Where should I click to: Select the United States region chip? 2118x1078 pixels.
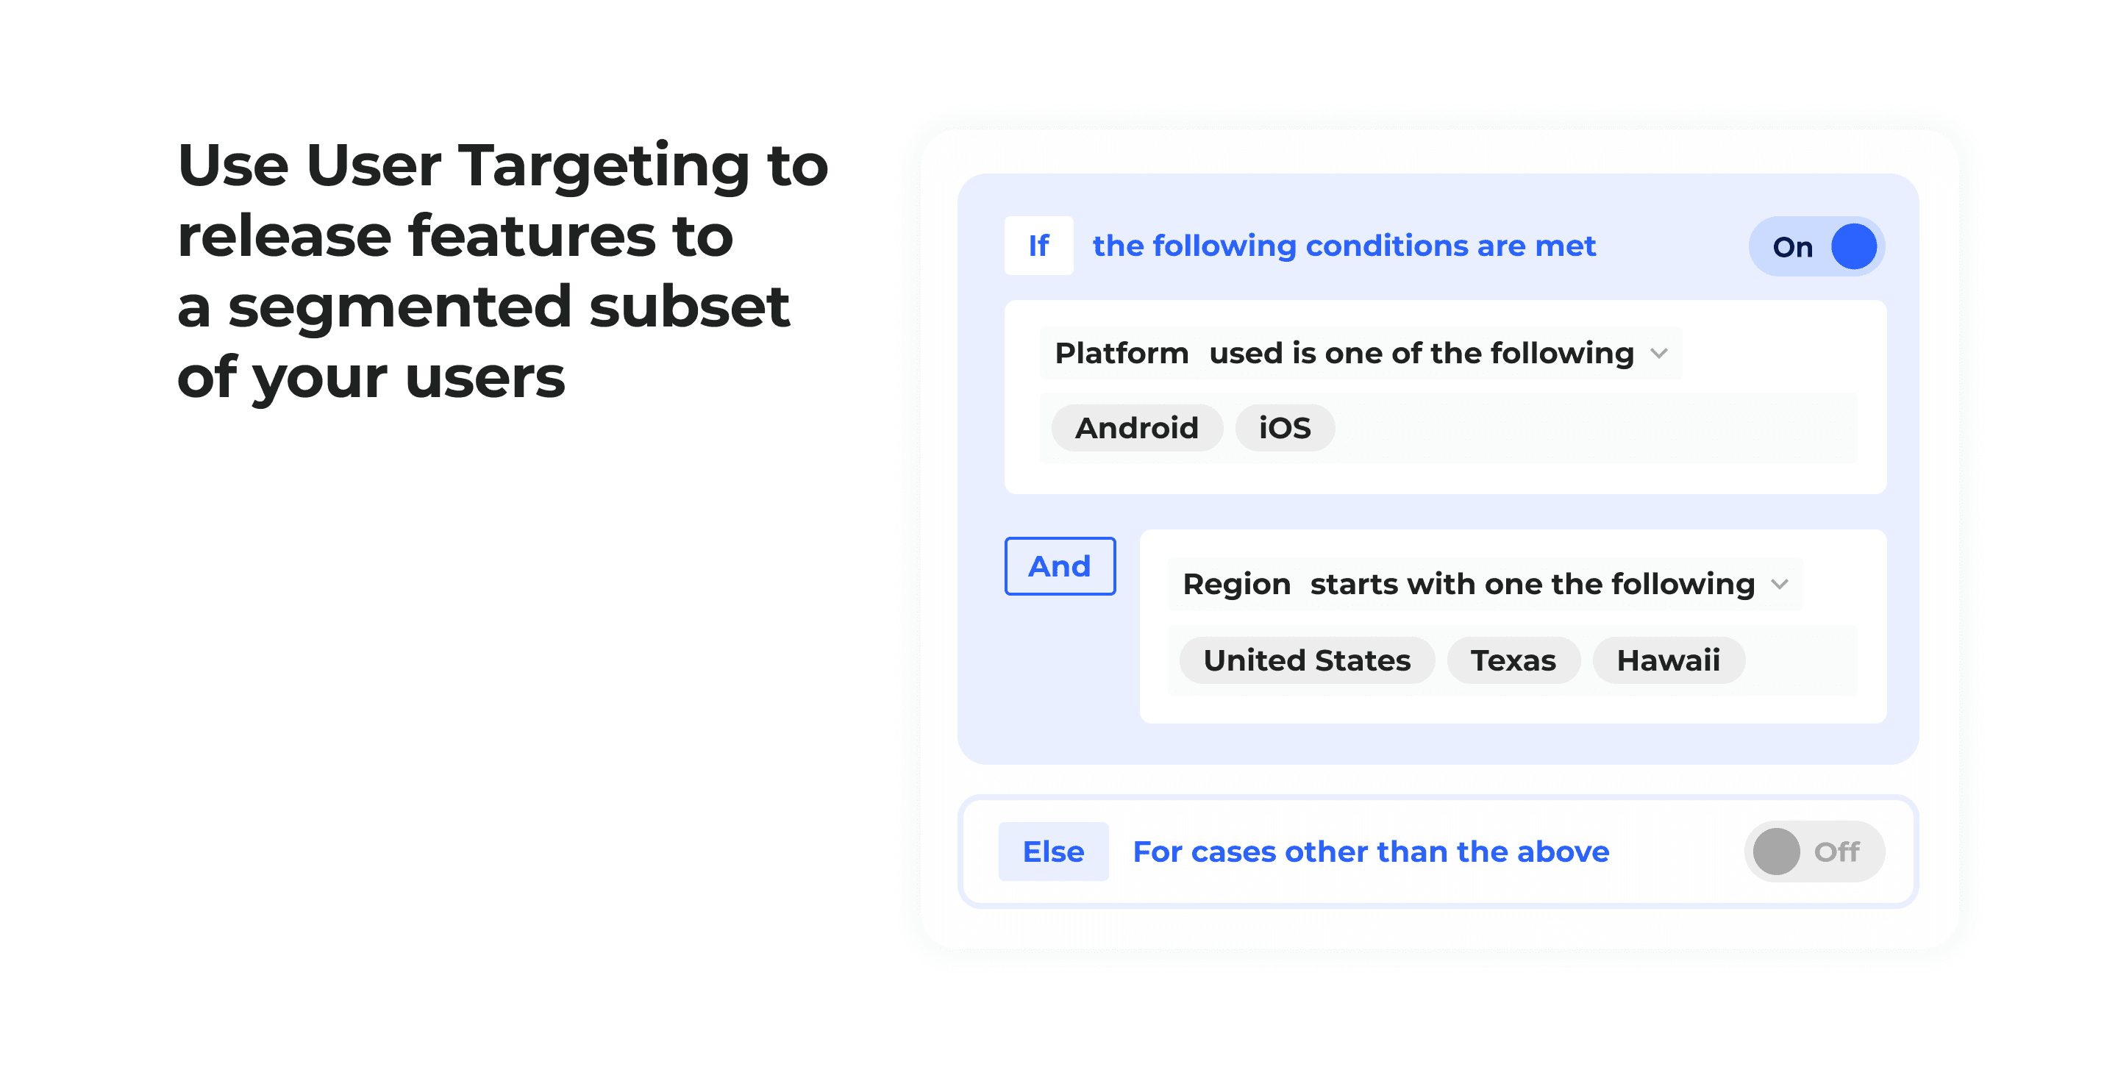pos(1307,660)
